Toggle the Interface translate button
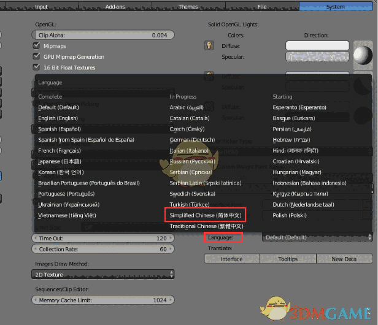Viewport: 378px width, 325px height. [x=232, y=259]
